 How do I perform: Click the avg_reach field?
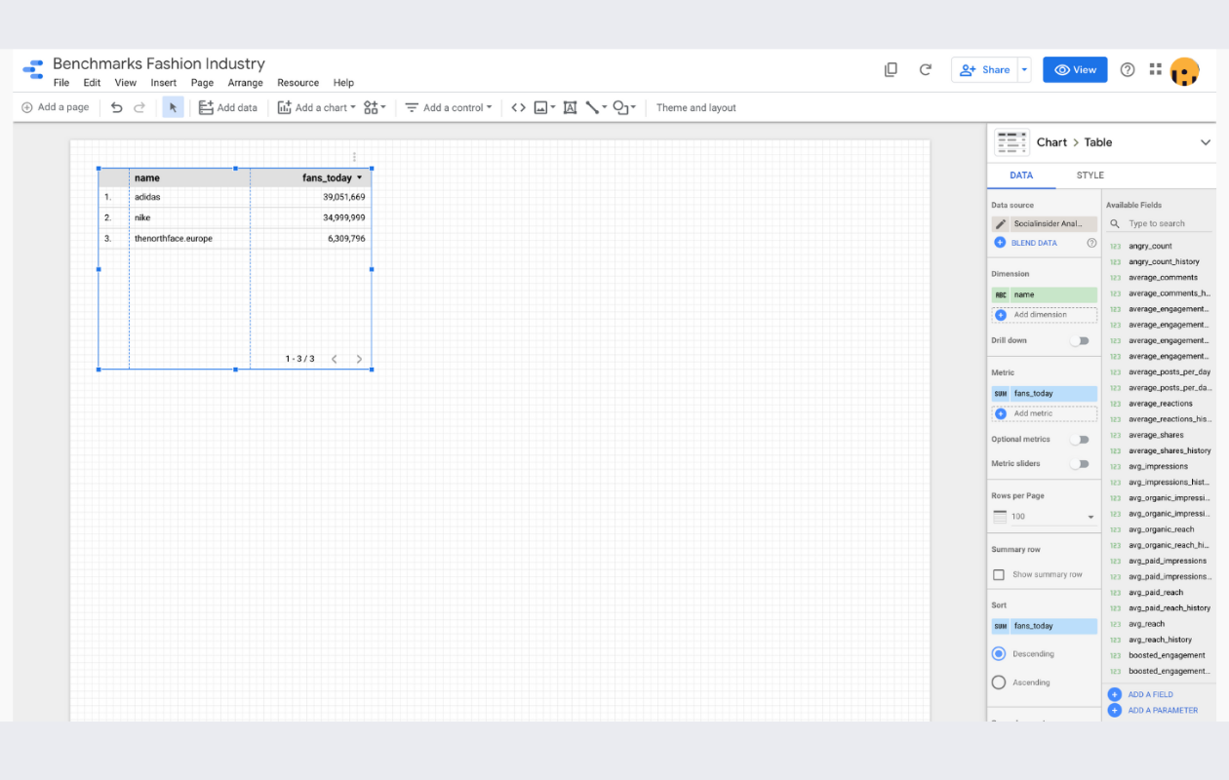(1147, 624)
